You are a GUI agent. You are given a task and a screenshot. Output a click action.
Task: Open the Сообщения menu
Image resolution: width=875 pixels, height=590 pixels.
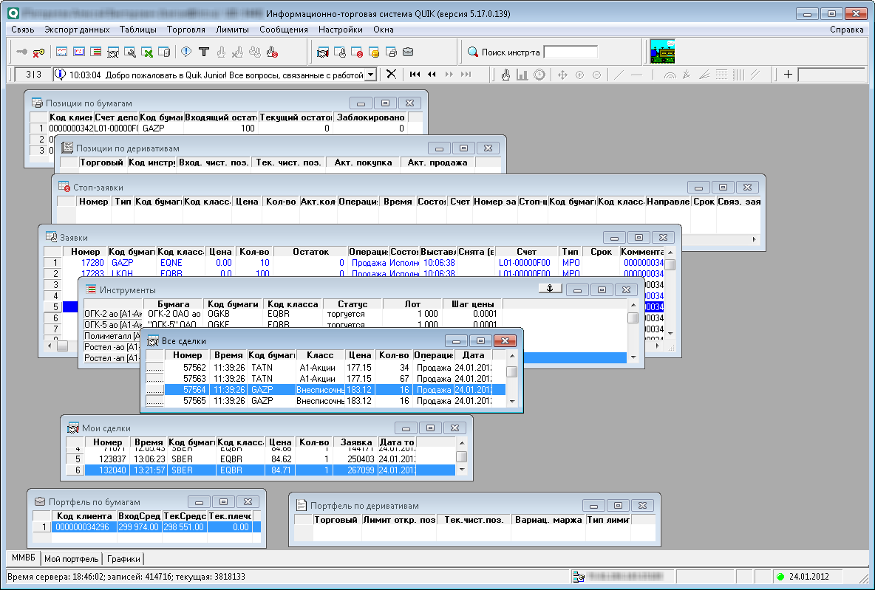point(284,30)
